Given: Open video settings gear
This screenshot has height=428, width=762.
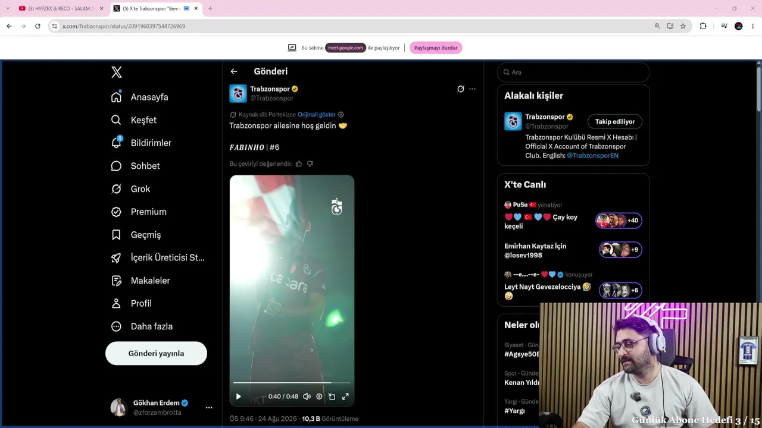Looking at the screenshot, I should 319,396.
